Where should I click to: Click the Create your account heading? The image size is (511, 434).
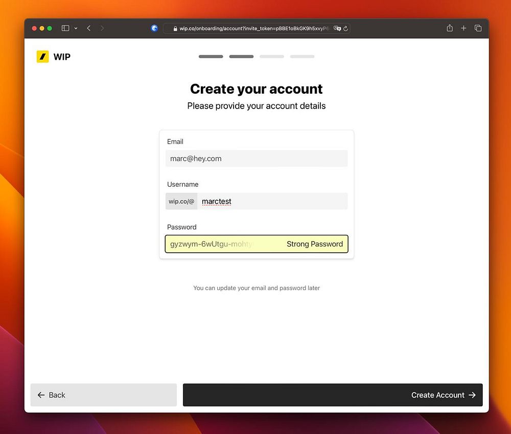pos(257,89)
